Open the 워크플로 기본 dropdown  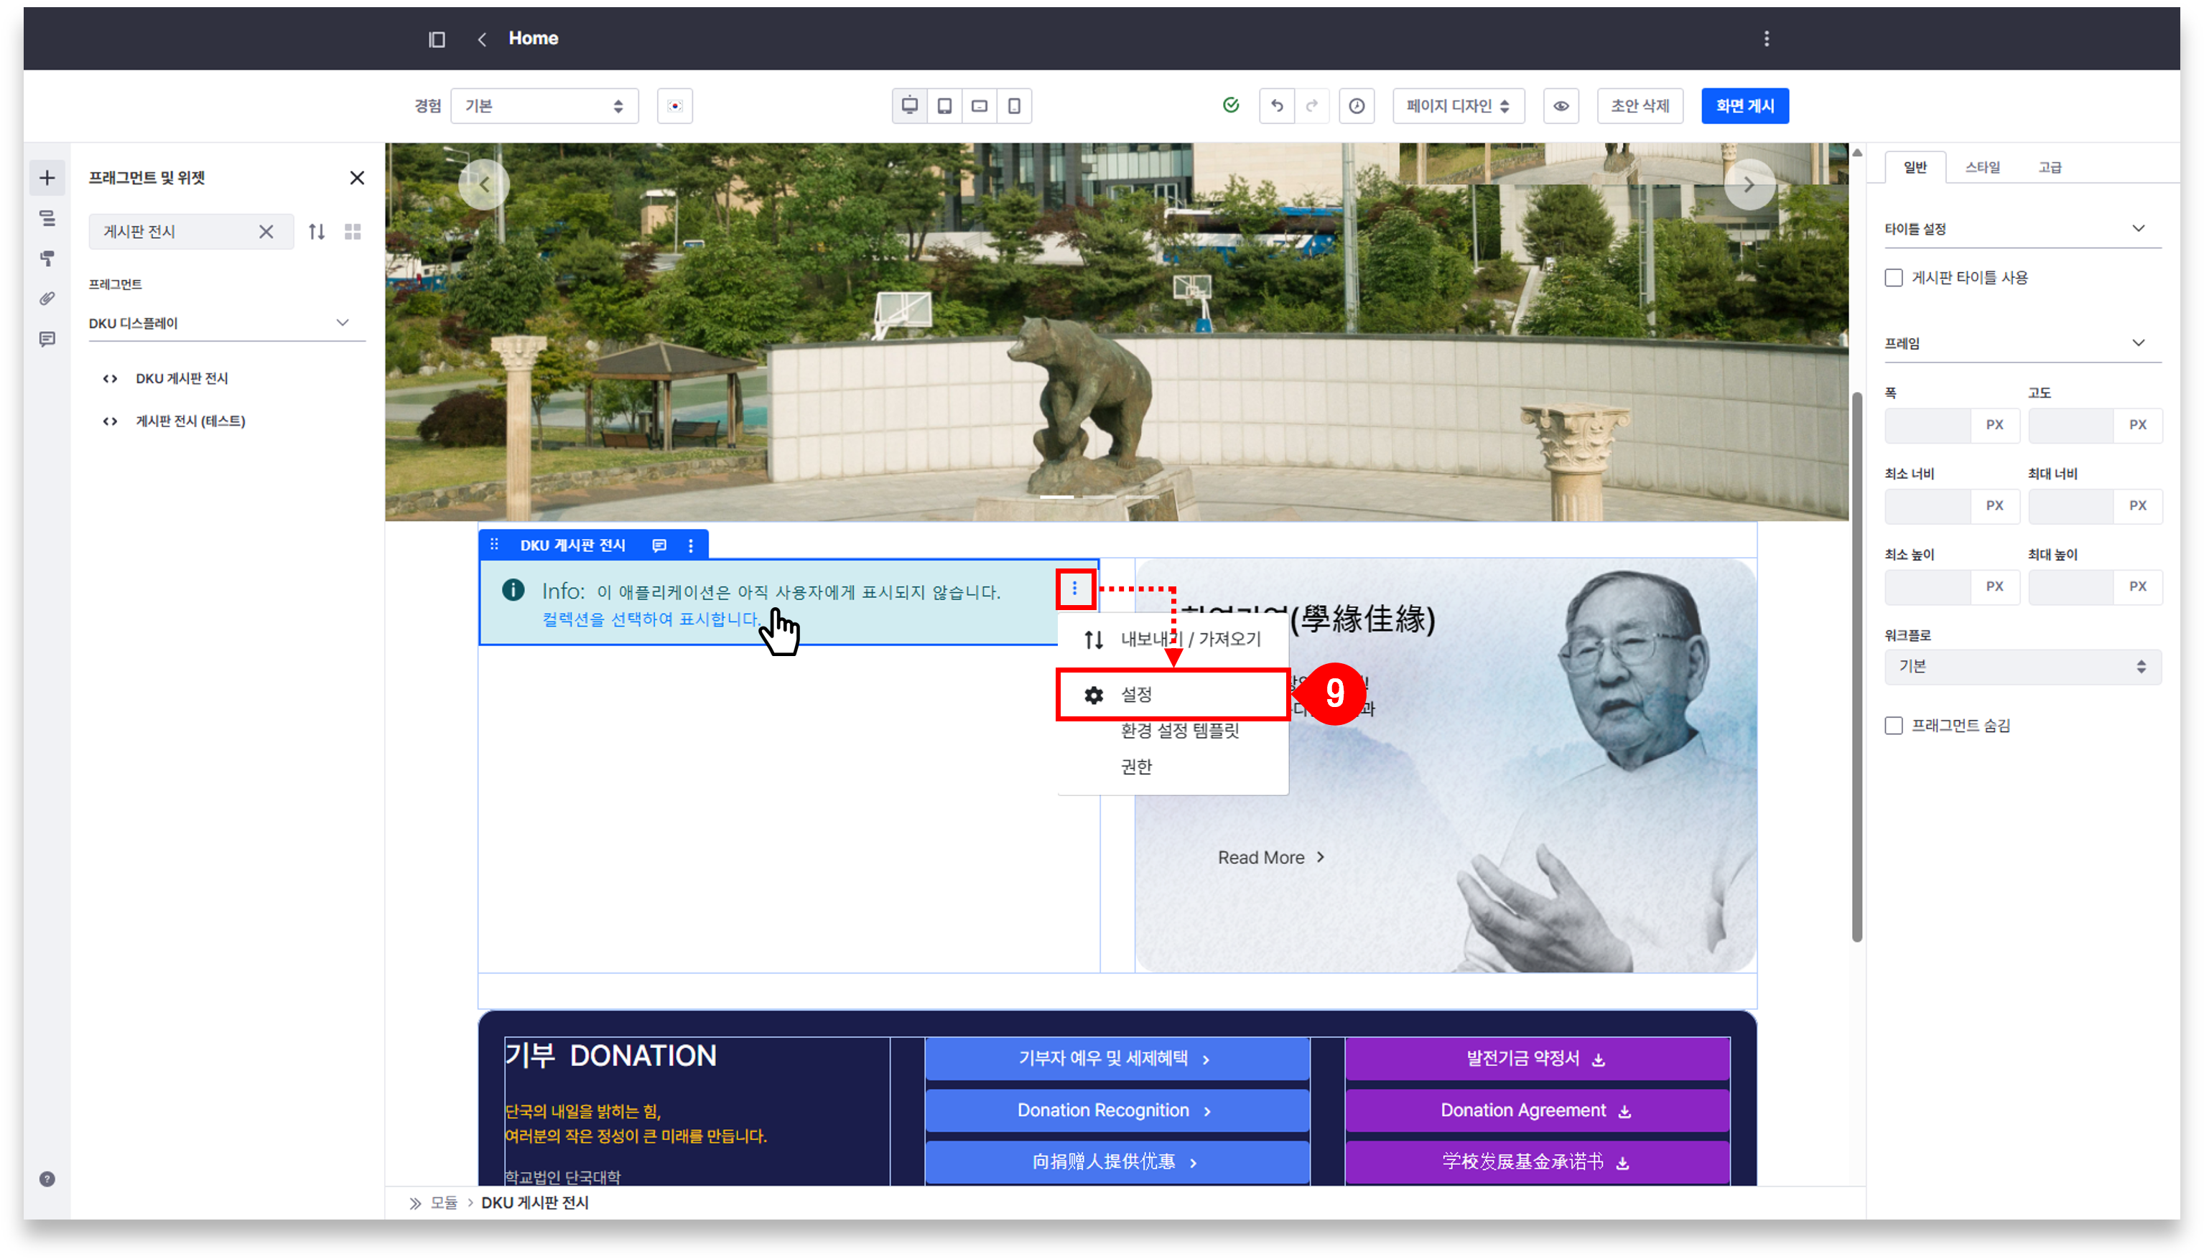click(2022, 667)
